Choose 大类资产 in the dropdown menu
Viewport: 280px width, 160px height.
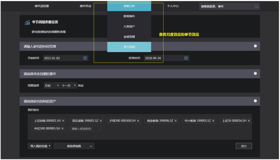[x=129, y=26]
